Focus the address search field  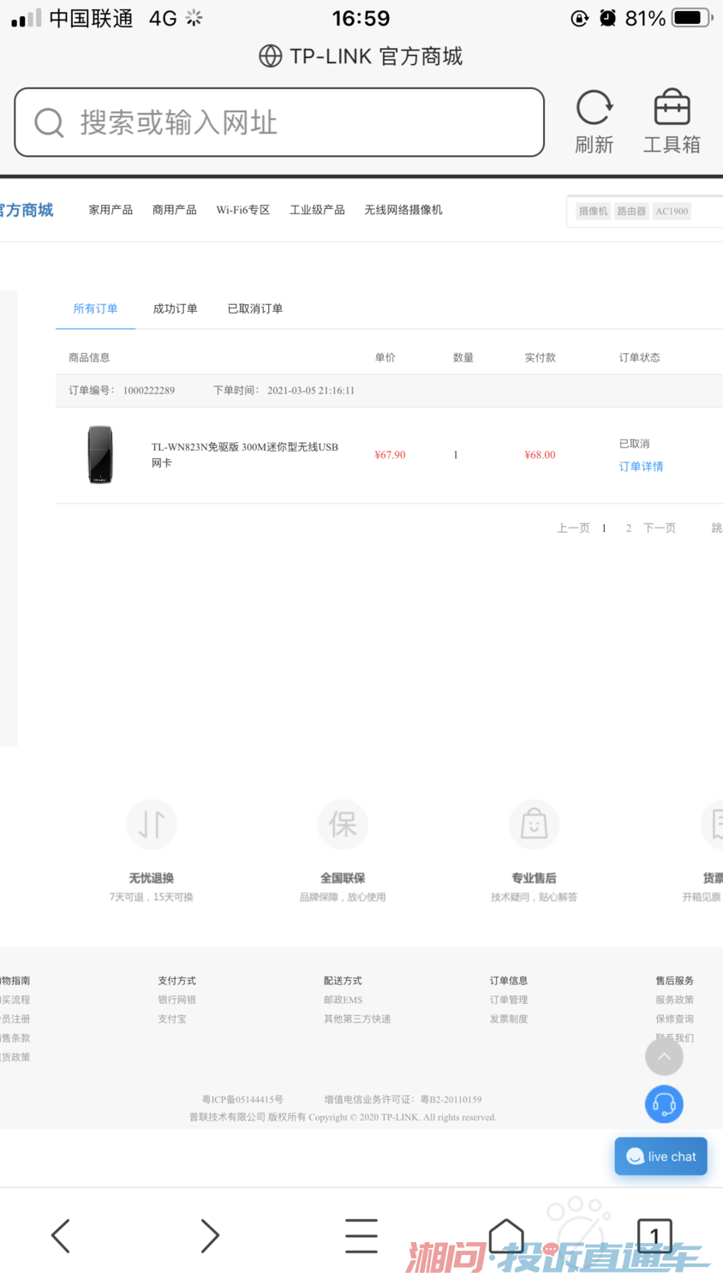pos(279,123)
